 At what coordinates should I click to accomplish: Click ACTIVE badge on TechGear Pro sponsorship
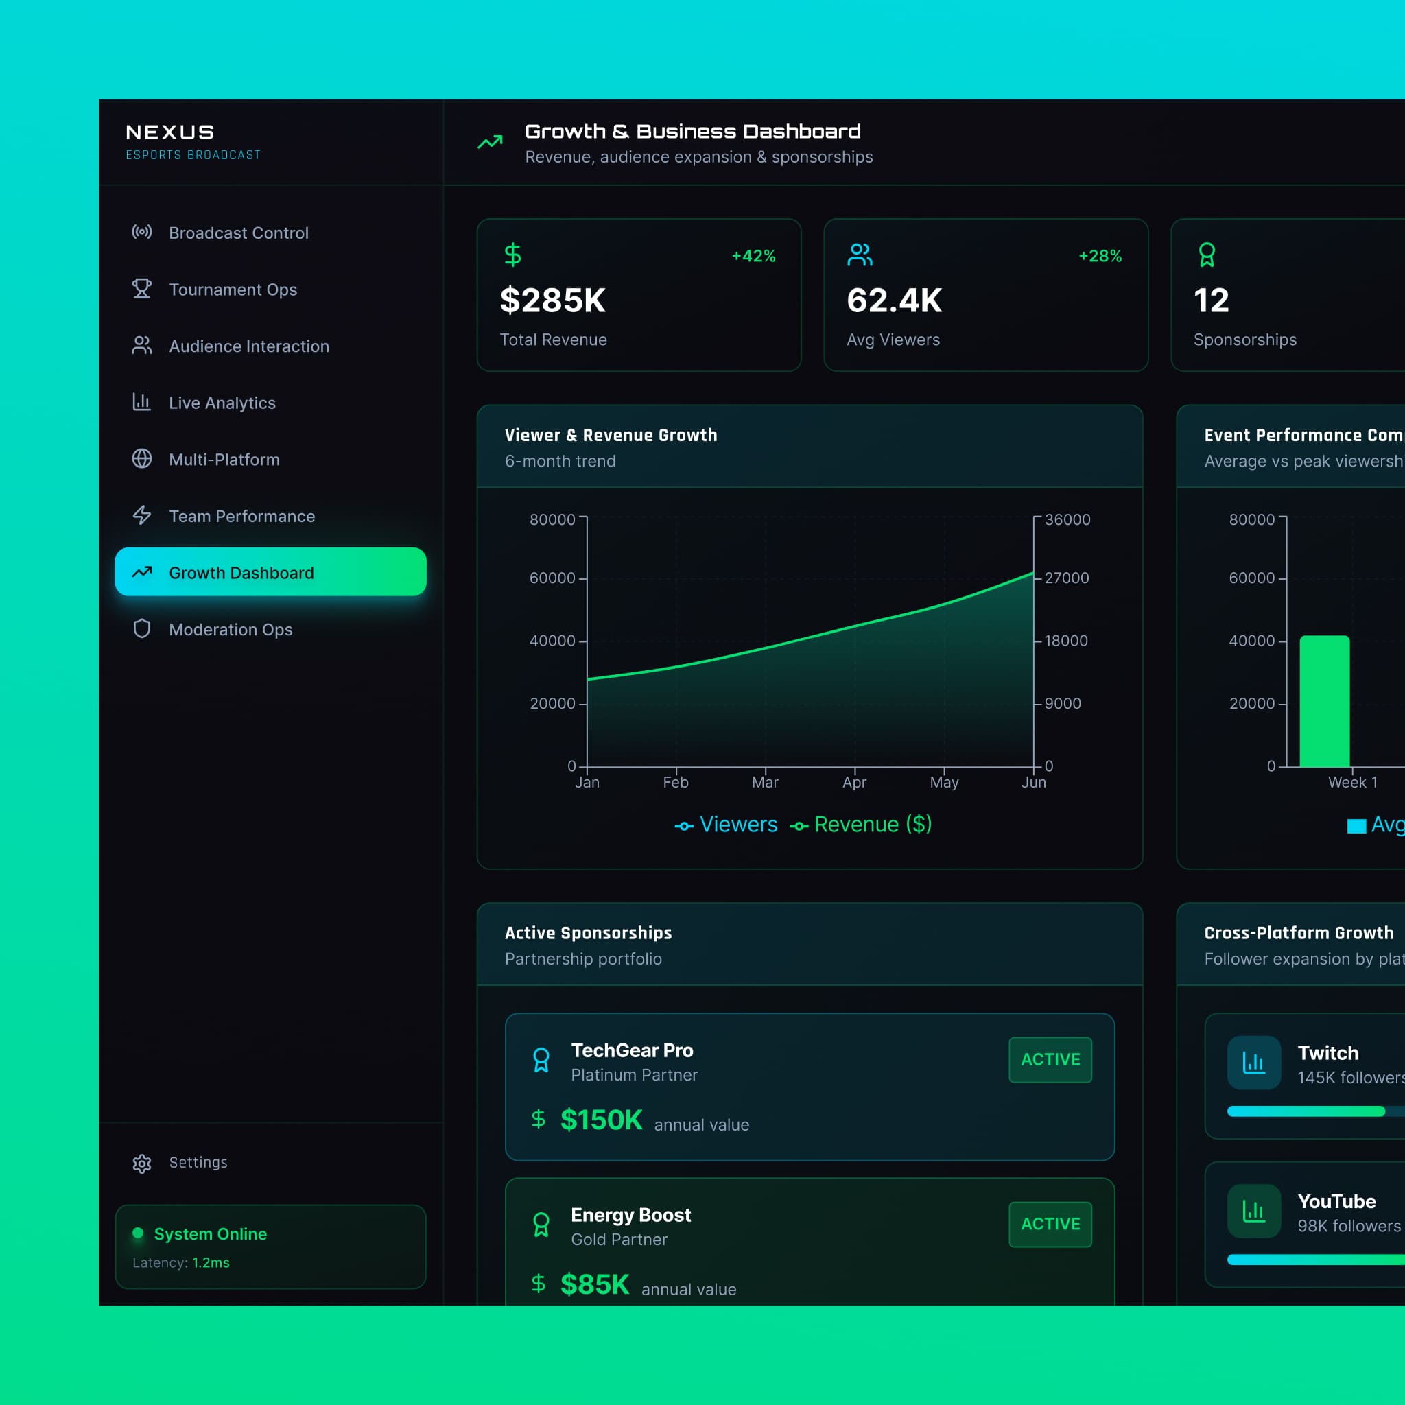[1050, 1059]
